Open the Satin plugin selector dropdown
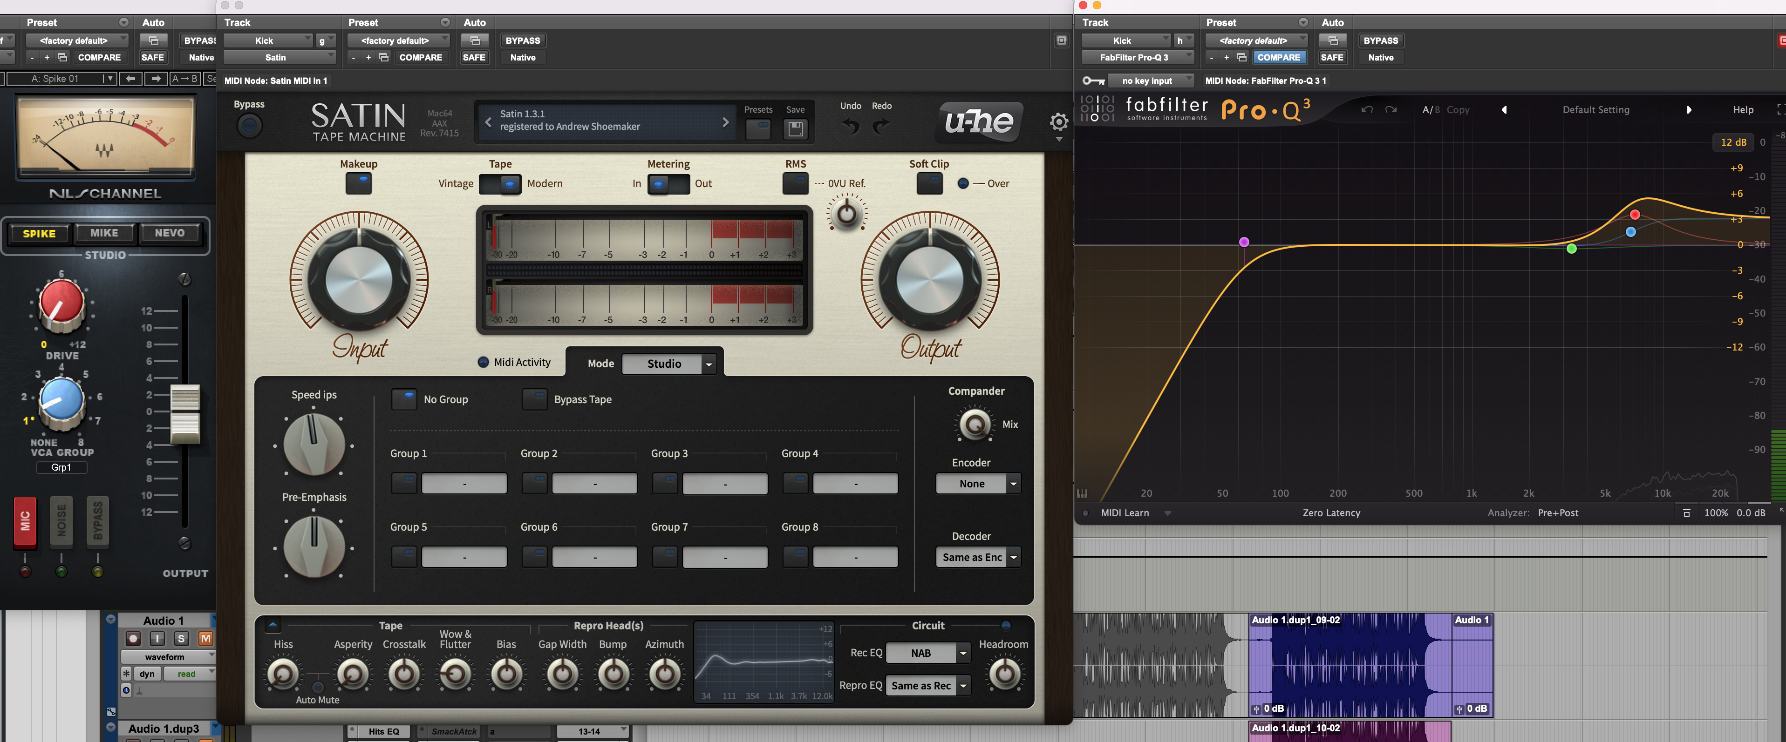1786x742 pixels. [x=279, y=58]
